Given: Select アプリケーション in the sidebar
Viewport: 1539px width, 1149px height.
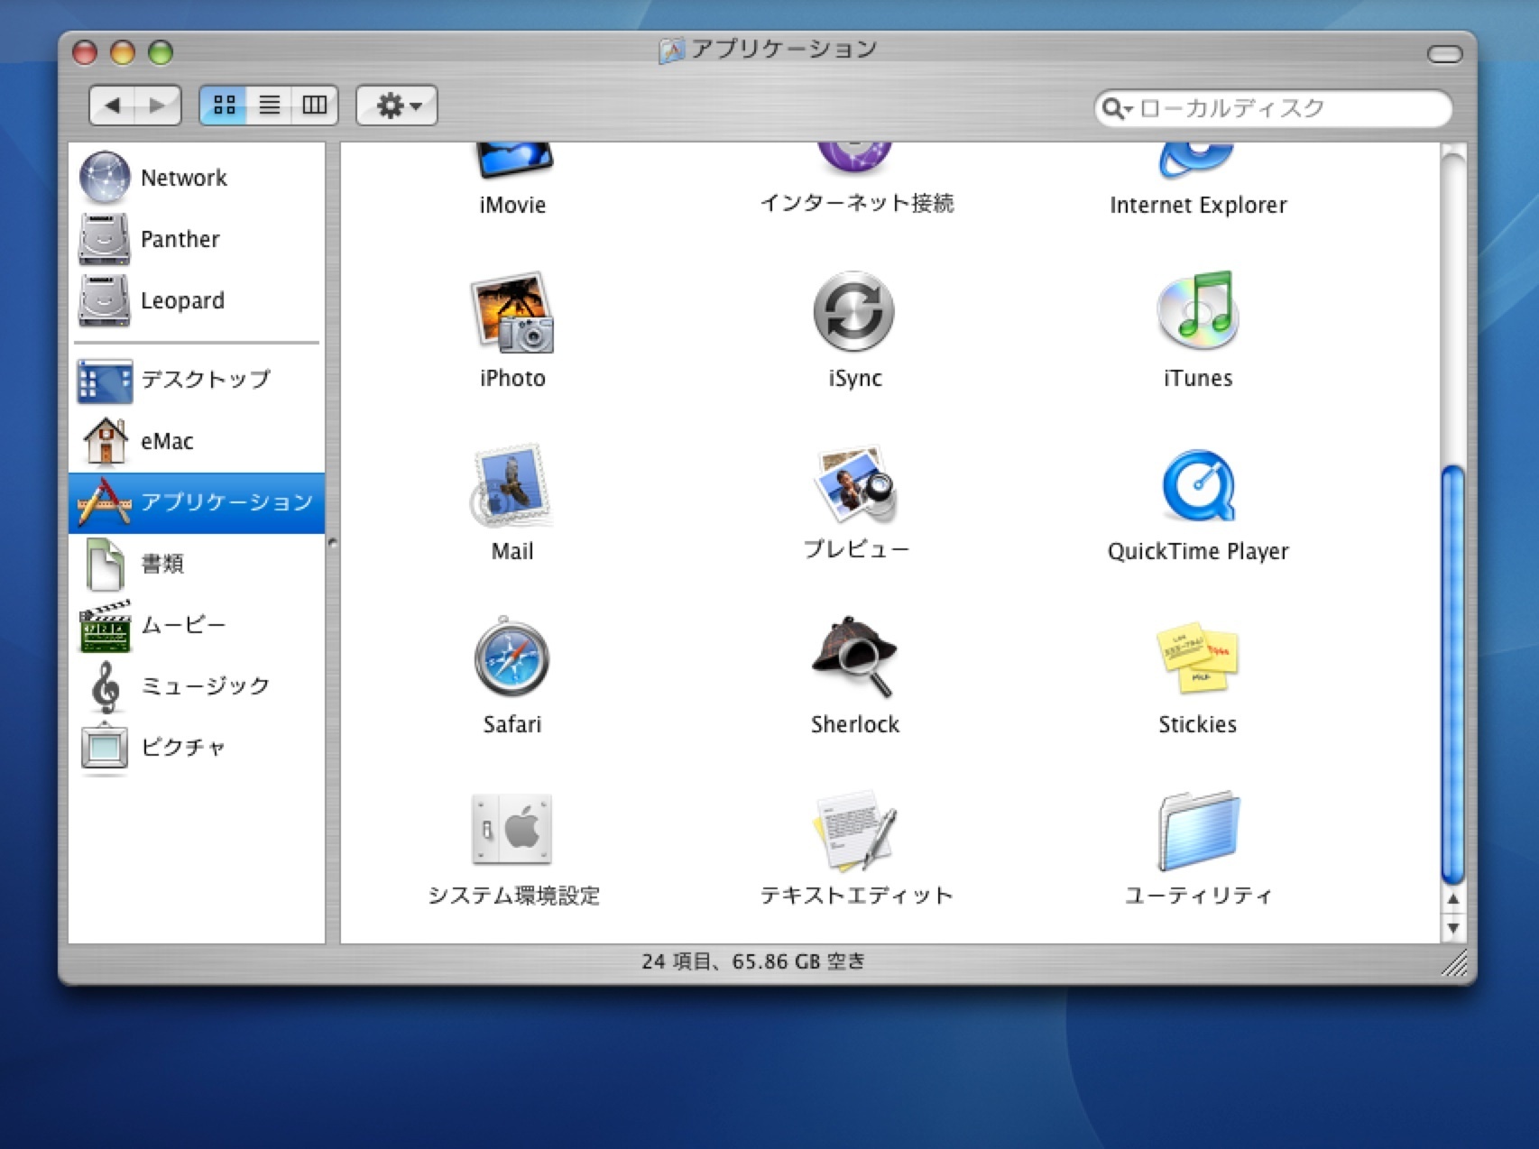Looking at the screenshot, I should coord(197,502).
